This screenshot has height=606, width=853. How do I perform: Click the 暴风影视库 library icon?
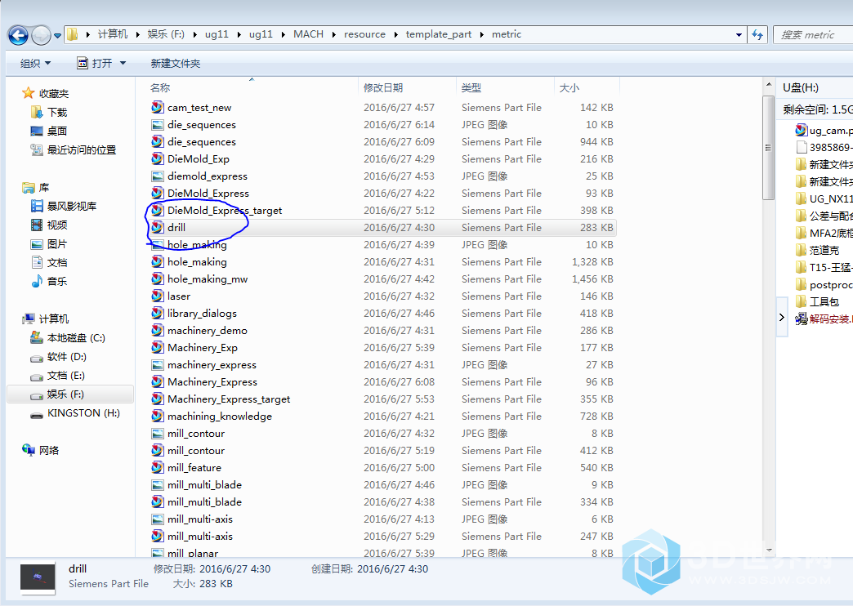tap(37, 206)
